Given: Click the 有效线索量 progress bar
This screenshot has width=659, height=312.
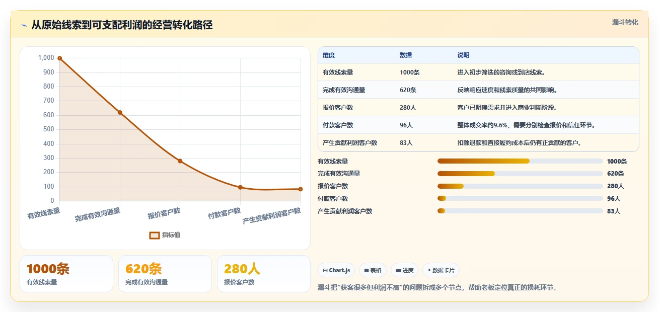Looking at the screenshot, I should pyautogui.click(x=520, y=161).
